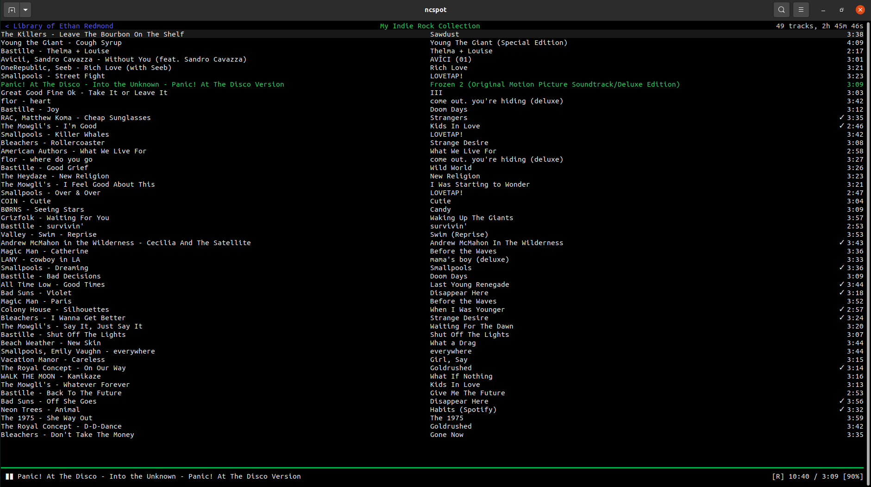Click saved checkmark on All Time Low - Good Times row

(842, 285)
